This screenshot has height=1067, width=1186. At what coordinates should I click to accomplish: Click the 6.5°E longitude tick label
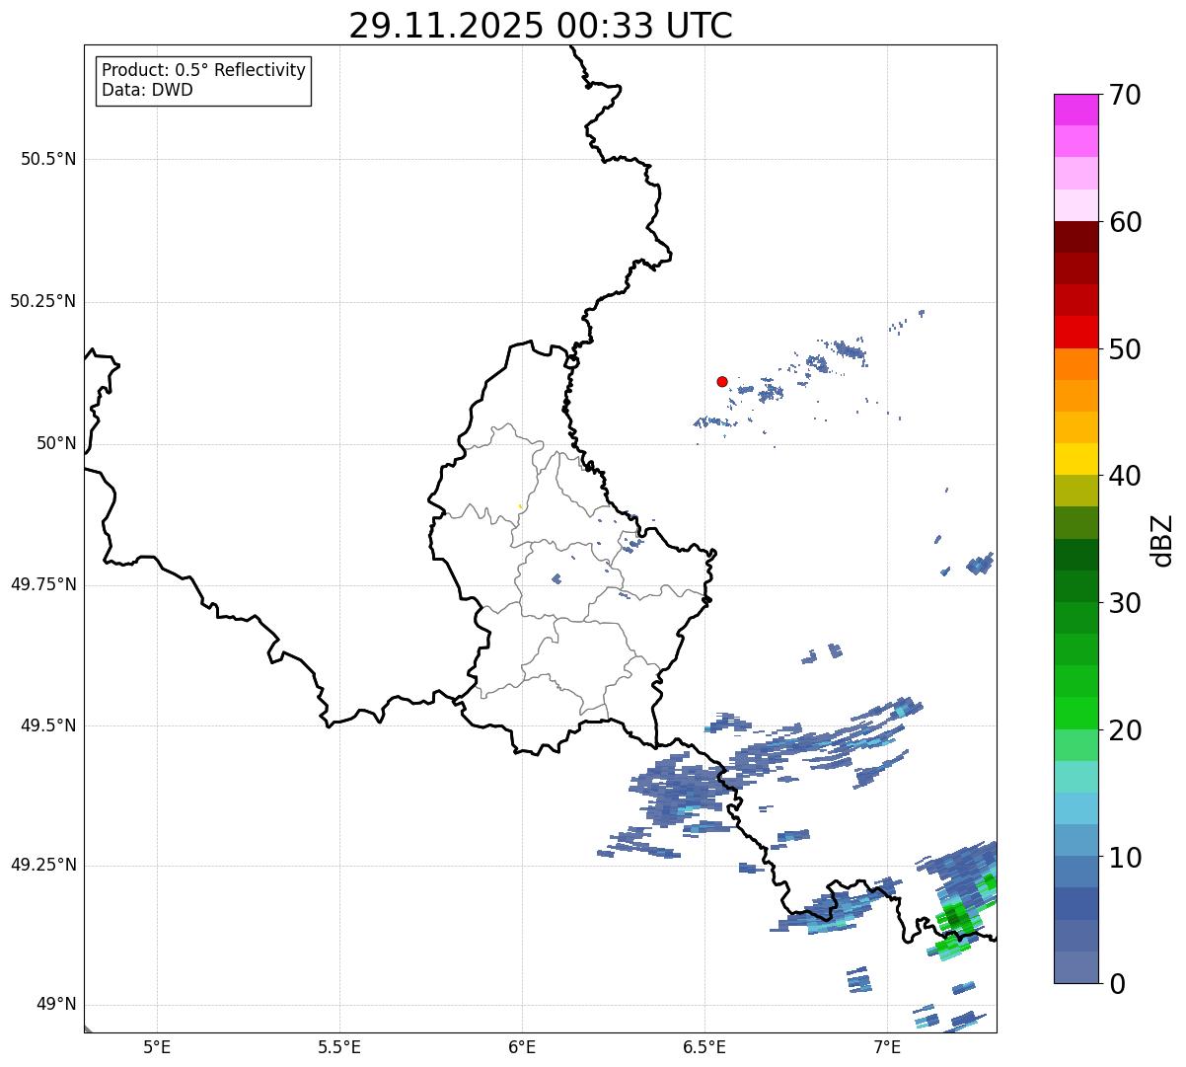coord(704,1046)
